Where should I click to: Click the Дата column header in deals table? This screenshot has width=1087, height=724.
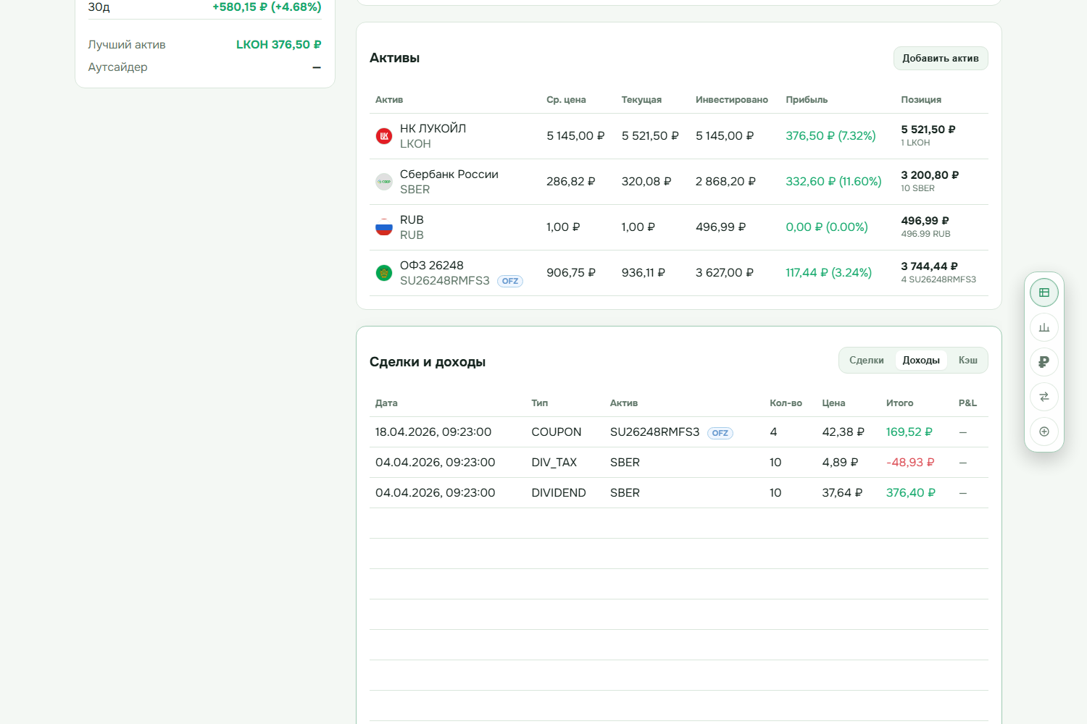point(386,403)
